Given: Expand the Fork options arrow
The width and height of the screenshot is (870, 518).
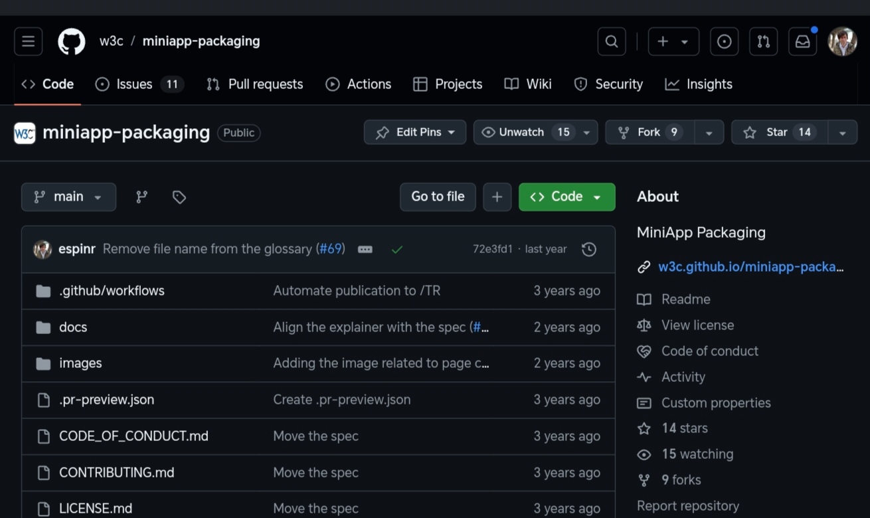Looking at the screenshot, I should (x=709, y=132).
